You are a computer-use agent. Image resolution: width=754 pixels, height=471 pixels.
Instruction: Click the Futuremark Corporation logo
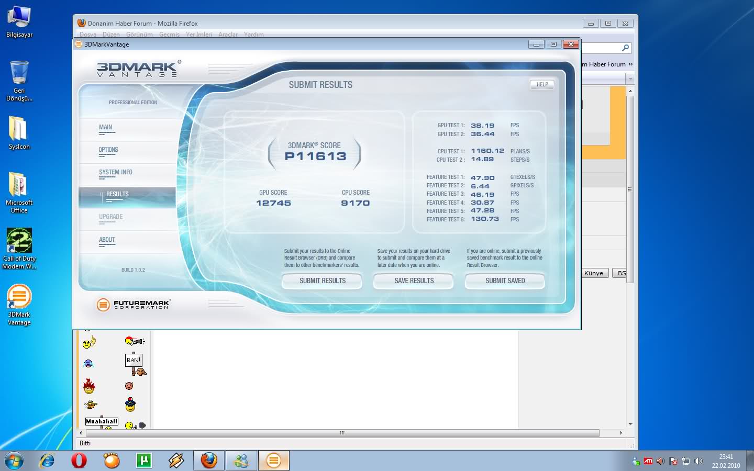pyautogui.click(x=134, y=304)
